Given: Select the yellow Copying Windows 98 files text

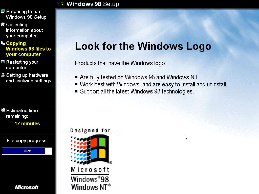Looking at the screenshot, I should 28,49.
